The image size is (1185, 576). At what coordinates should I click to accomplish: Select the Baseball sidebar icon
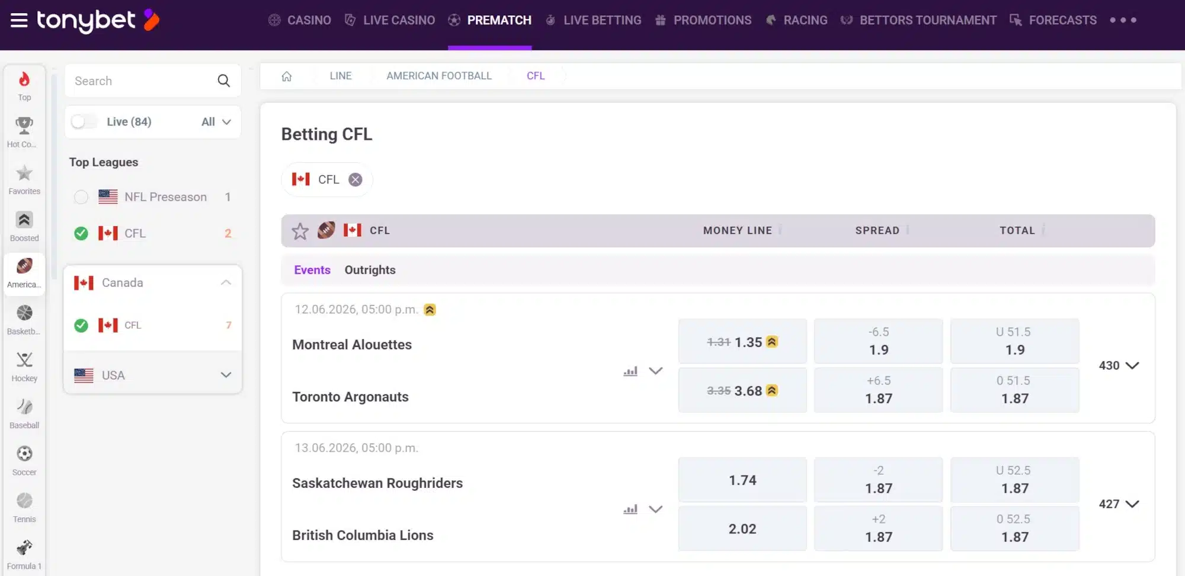tap(24, 414)
